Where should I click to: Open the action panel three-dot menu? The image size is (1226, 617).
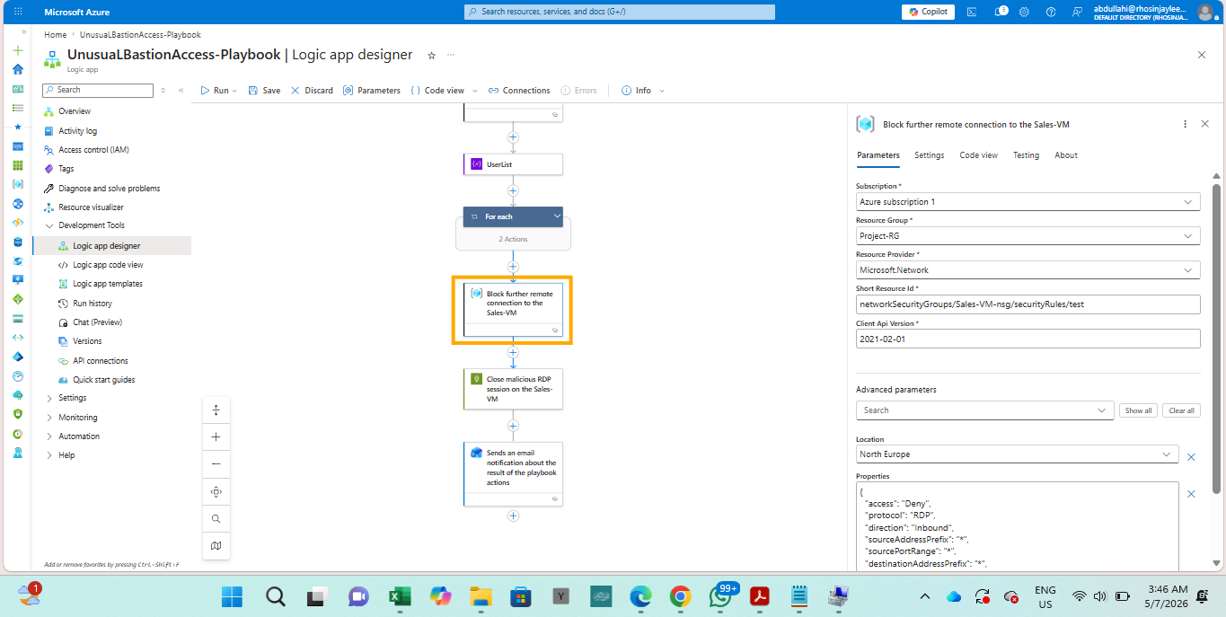(x=1185, y=124)
